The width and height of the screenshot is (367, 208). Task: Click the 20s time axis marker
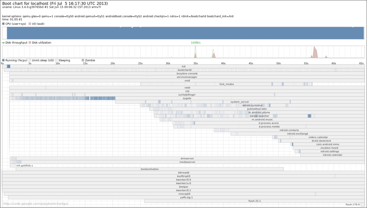click(113, 63)
